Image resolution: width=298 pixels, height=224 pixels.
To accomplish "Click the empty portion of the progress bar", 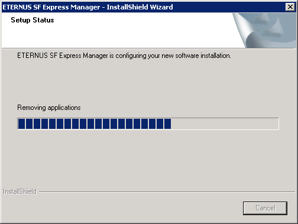I will (x=225, y=124).
